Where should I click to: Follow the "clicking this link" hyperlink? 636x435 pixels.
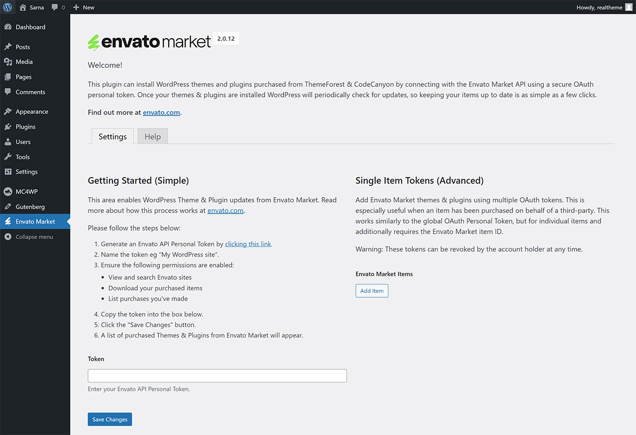pyautogui.click(x=248, y=244)
